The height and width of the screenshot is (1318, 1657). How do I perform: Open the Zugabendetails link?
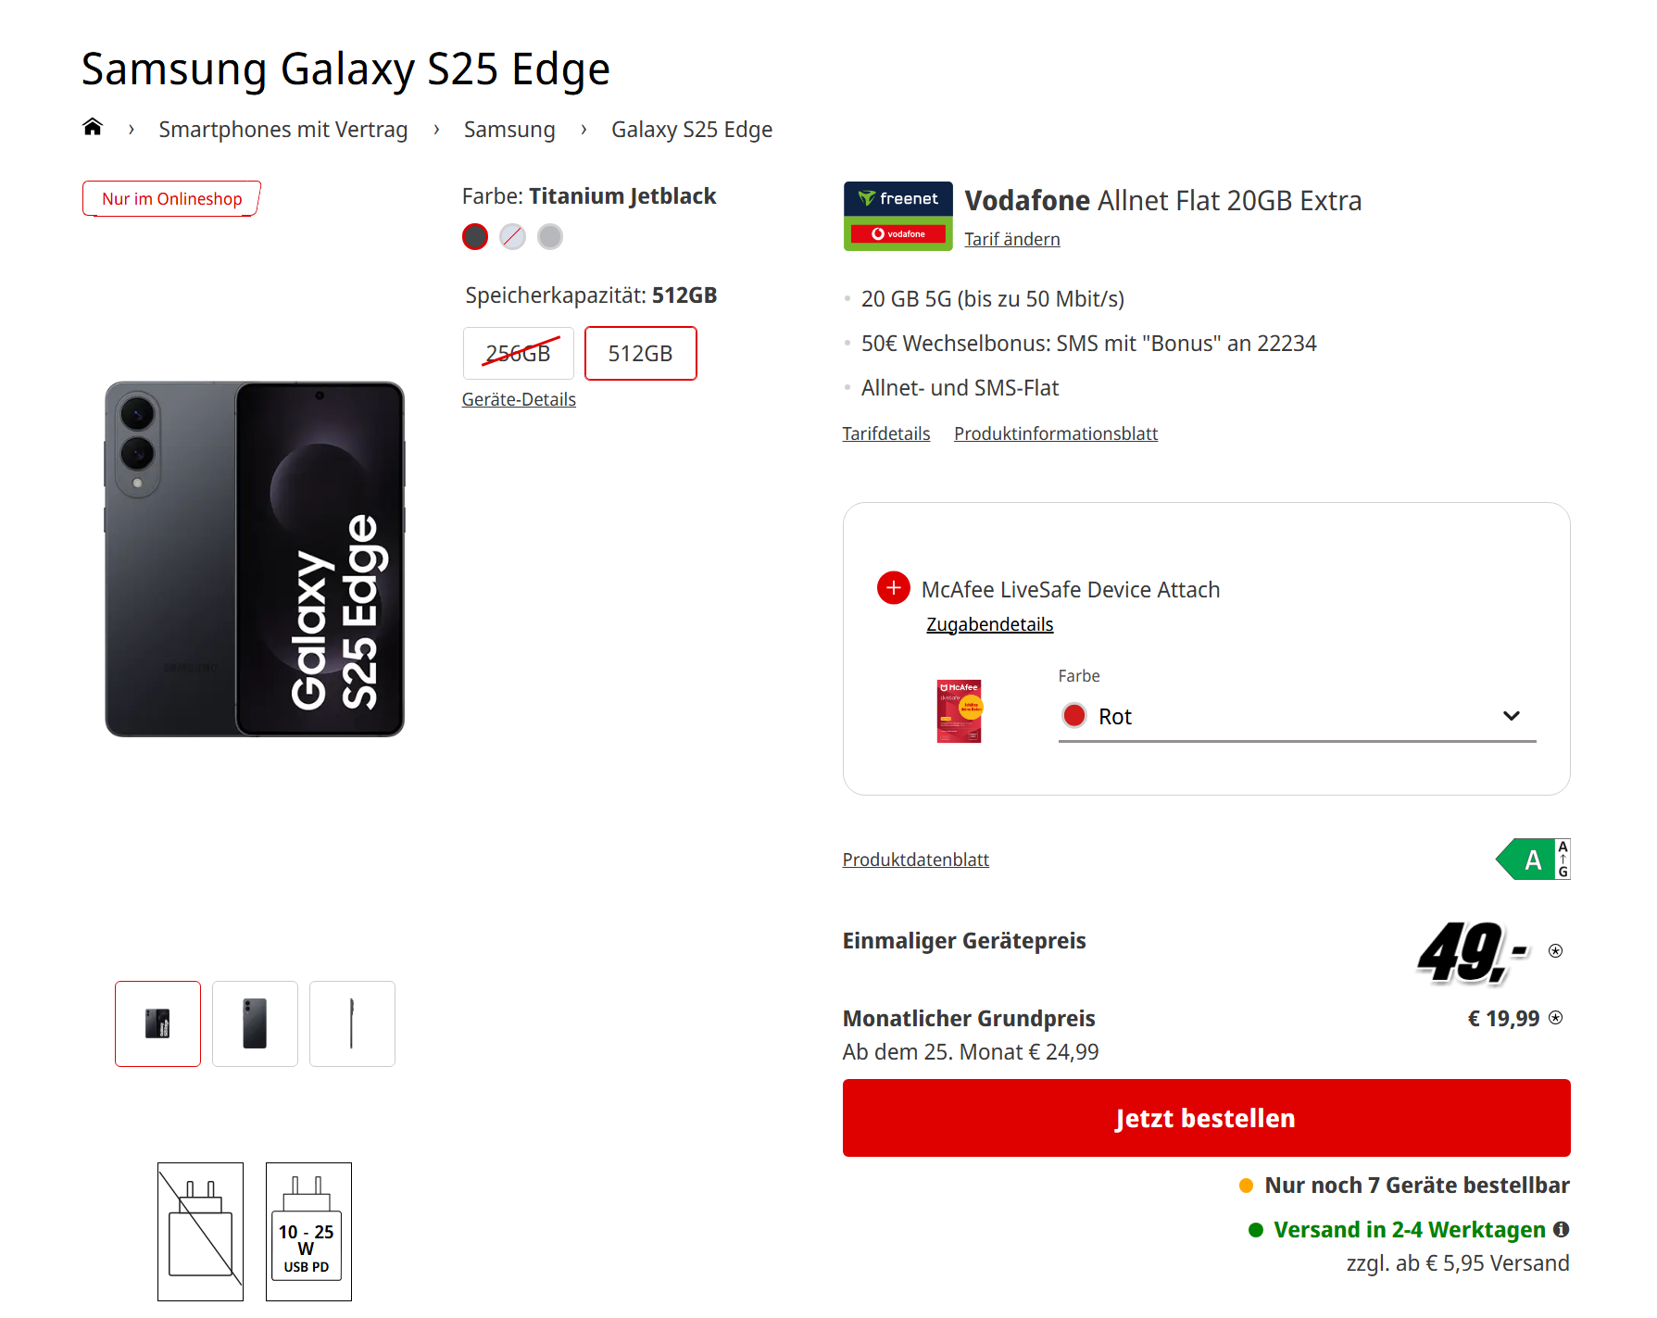(x=989, y=624)
